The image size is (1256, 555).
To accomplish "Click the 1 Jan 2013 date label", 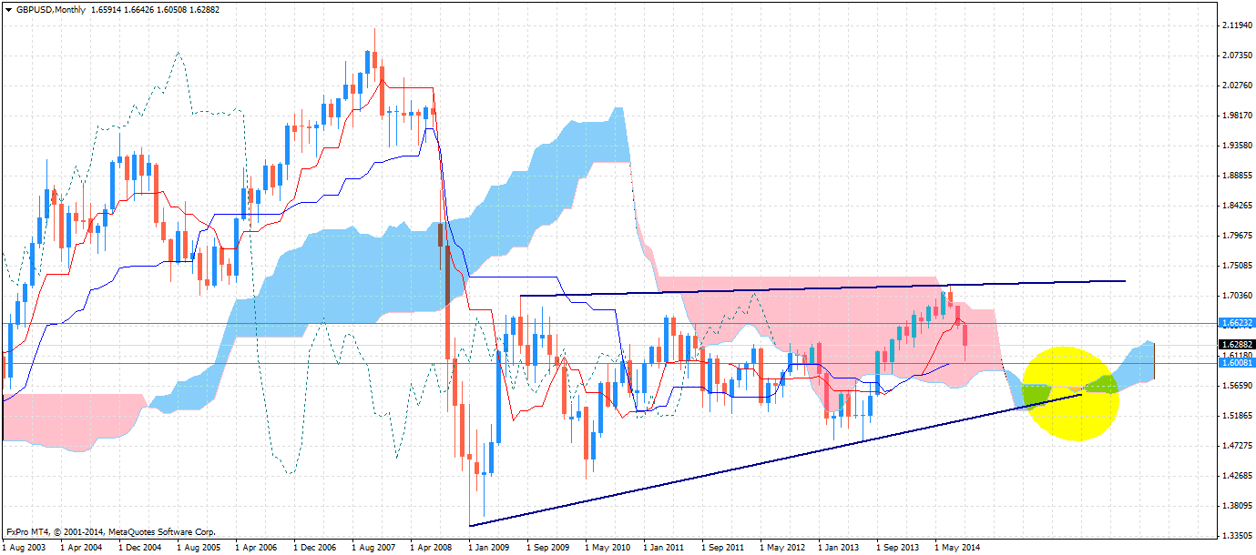I will click(840, 549).
